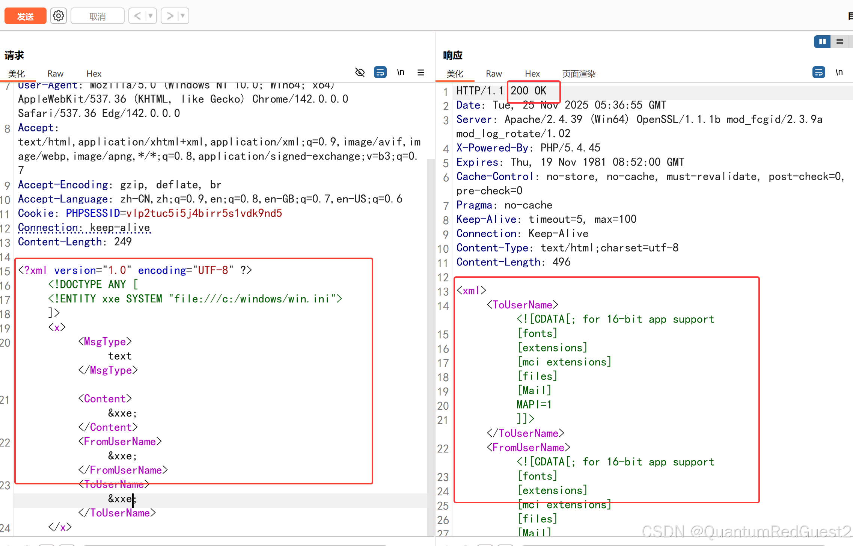Viewport: 853px width, 546px height.
Task: Click the opening <ToUserName> tag in response
Action: 522,305
